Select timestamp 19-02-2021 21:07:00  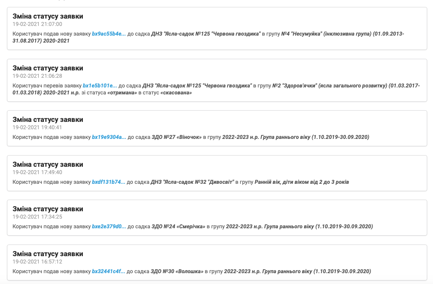[x=37, y=24]
